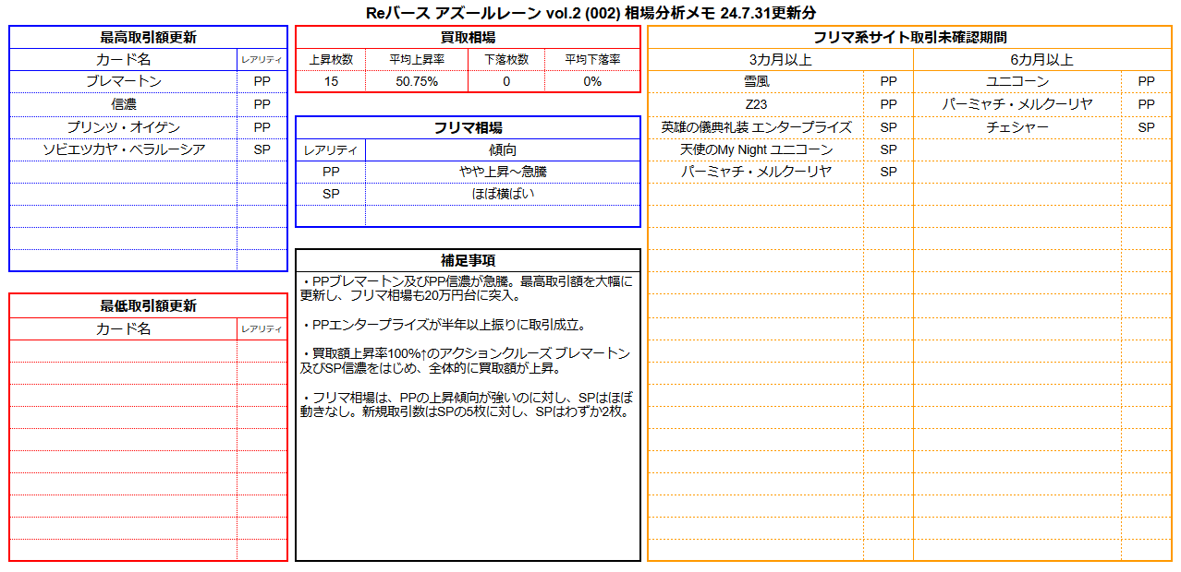Click the チェシャー cell
This screenshot has width=1181, height=572.
coord(1017,126)
